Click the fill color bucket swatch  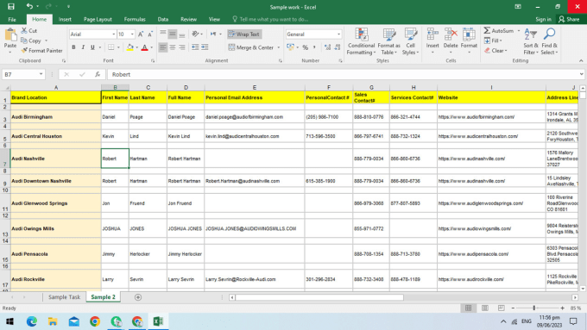point(129,47)
